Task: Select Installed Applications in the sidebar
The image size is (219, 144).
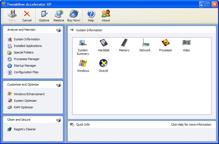Action: (x=25, y=46)
